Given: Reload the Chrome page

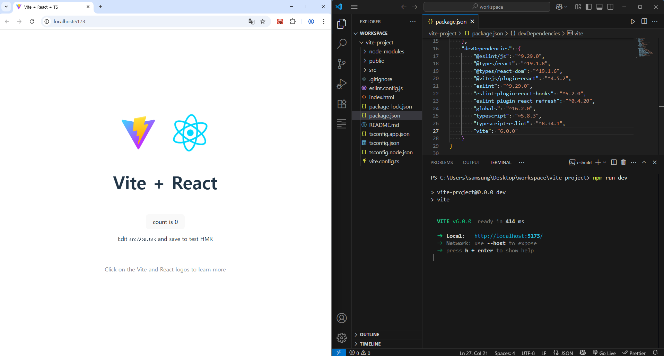Looking at the screenshot, I should 32,21.
